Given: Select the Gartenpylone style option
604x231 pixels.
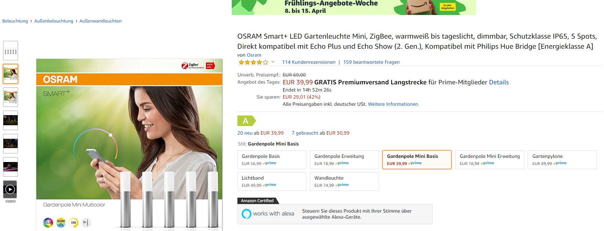Looking at the screenshot, I should pyautogui.click(x=562, y=160).
